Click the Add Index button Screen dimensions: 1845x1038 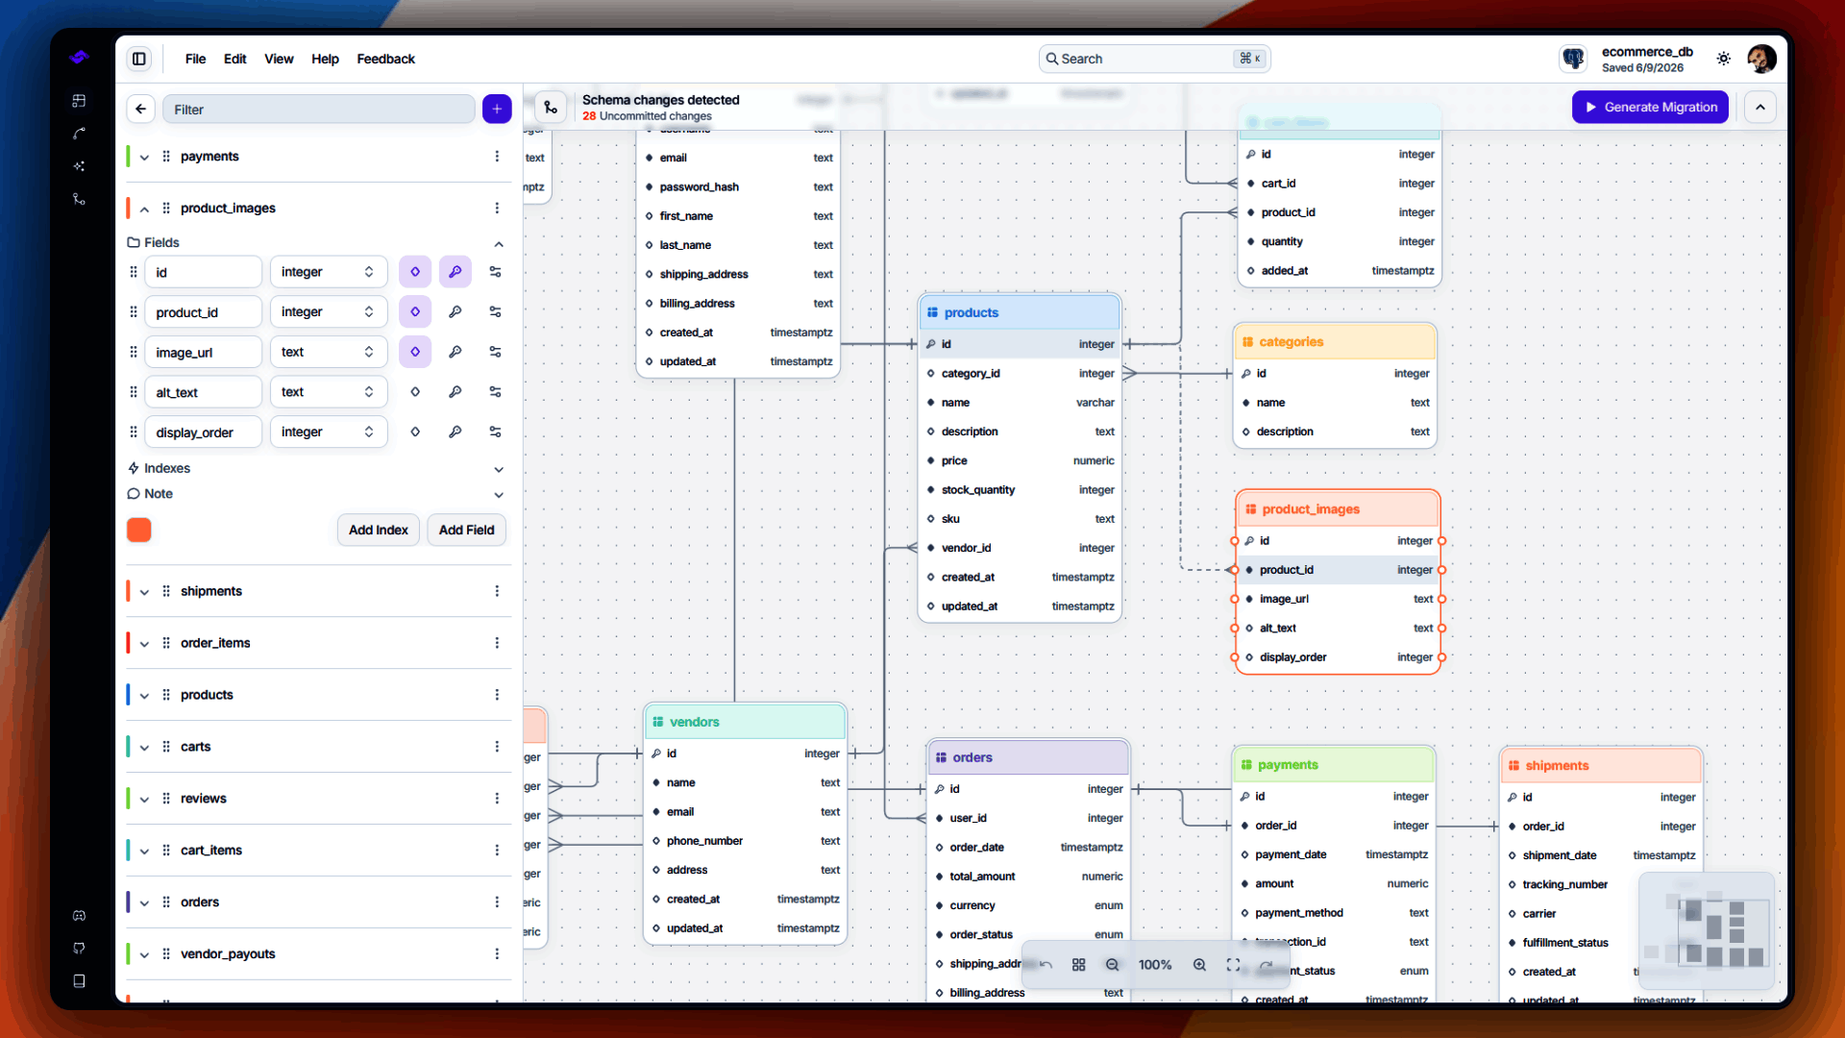pyautogui.click(x=378, y=530)
